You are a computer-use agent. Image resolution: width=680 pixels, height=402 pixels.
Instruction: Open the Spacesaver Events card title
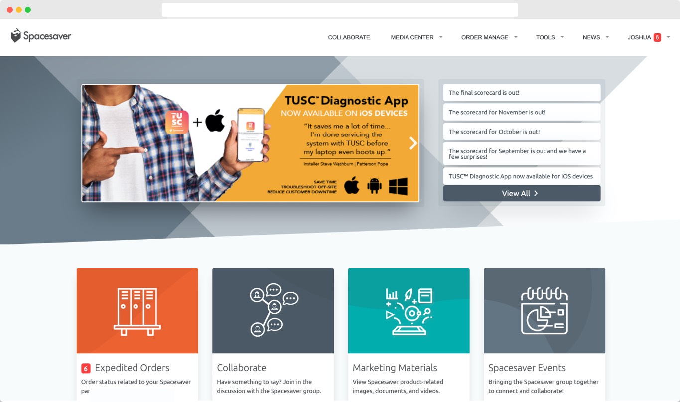click(527, 368)
